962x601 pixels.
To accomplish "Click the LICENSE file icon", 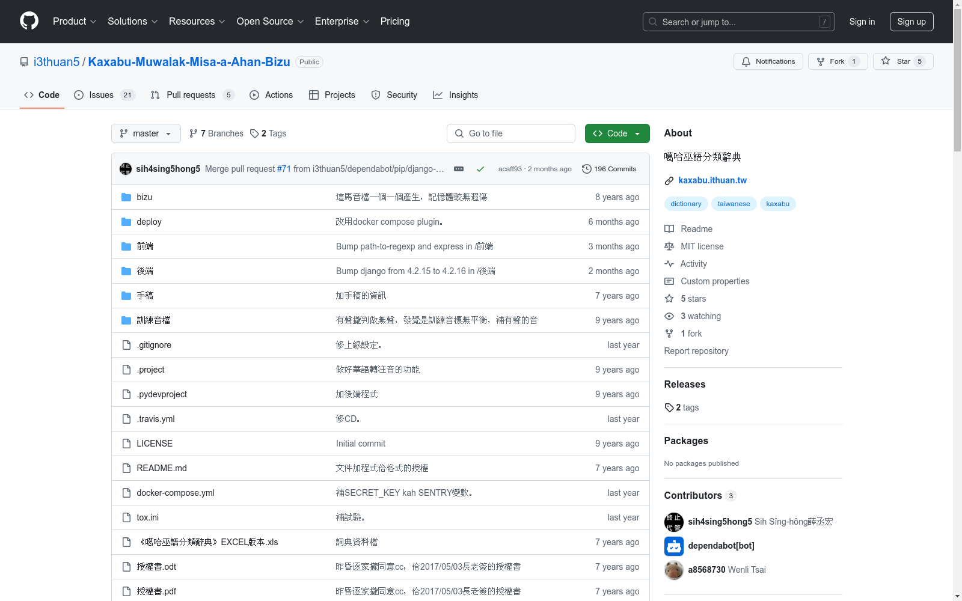I will 126,444.
